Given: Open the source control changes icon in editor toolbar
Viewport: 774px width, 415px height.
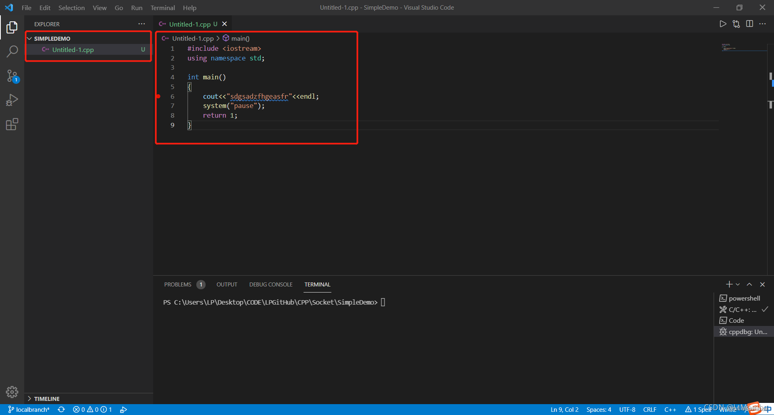Looking at the screenshot, I should (736, 24).
